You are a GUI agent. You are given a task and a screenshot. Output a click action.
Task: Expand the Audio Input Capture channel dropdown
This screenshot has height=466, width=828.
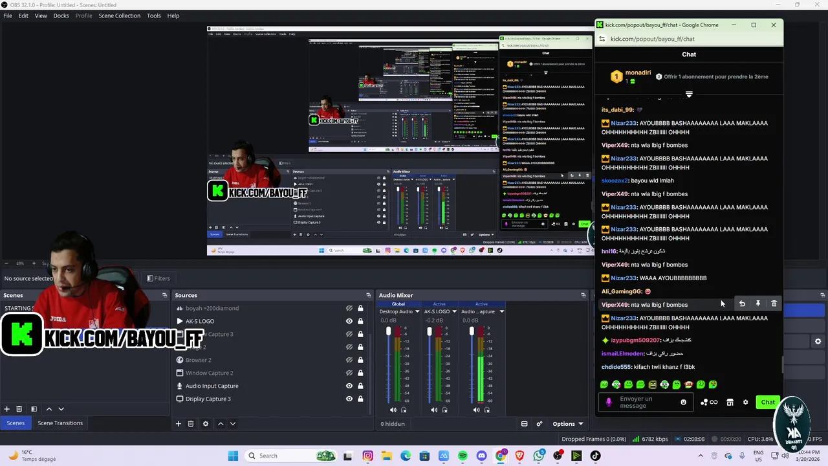pos(501,311)
